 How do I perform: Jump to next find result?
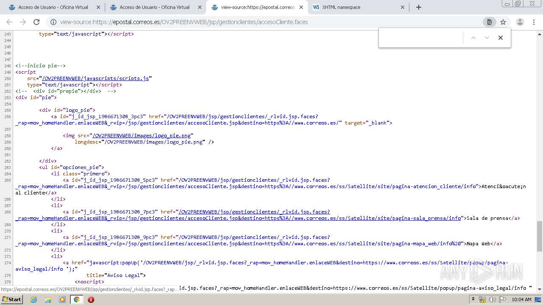click(487, 38)
